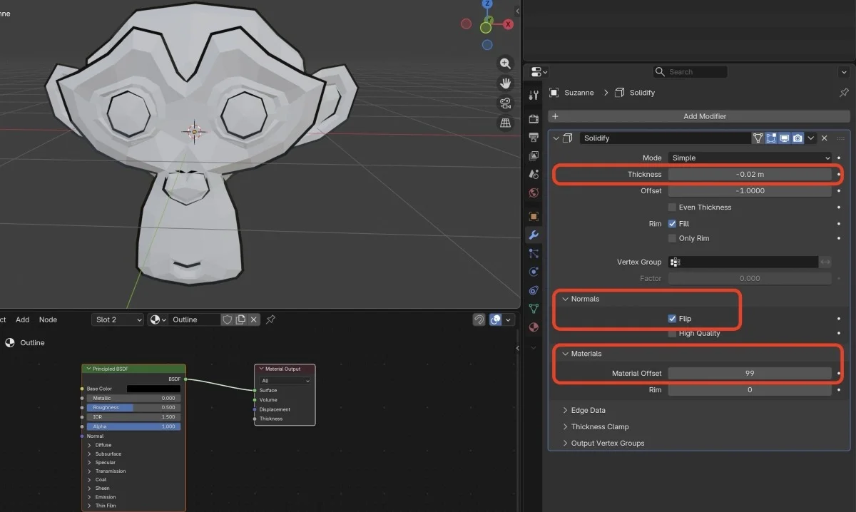Screen dimensions: 856x512
Task: Open the World properties tab
Action: [534, 193]
